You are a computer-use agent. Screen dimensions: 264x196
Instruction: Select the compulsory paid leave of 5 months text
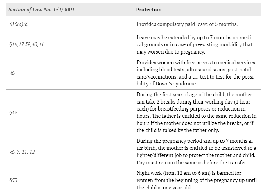[187, 24]
